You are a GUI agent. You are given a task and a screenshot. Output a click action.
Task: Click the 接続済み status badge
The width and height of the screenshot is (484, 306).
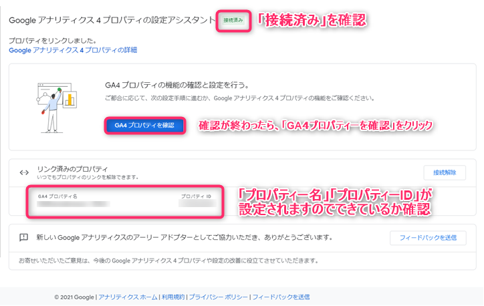pos(233,21)
